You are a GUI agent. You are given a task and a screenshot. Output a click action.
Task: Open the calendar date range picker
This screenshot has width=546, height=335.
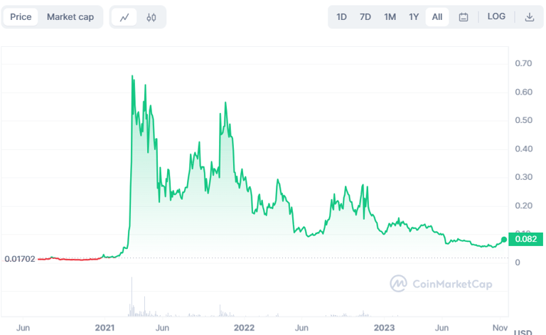pos(464,17)
